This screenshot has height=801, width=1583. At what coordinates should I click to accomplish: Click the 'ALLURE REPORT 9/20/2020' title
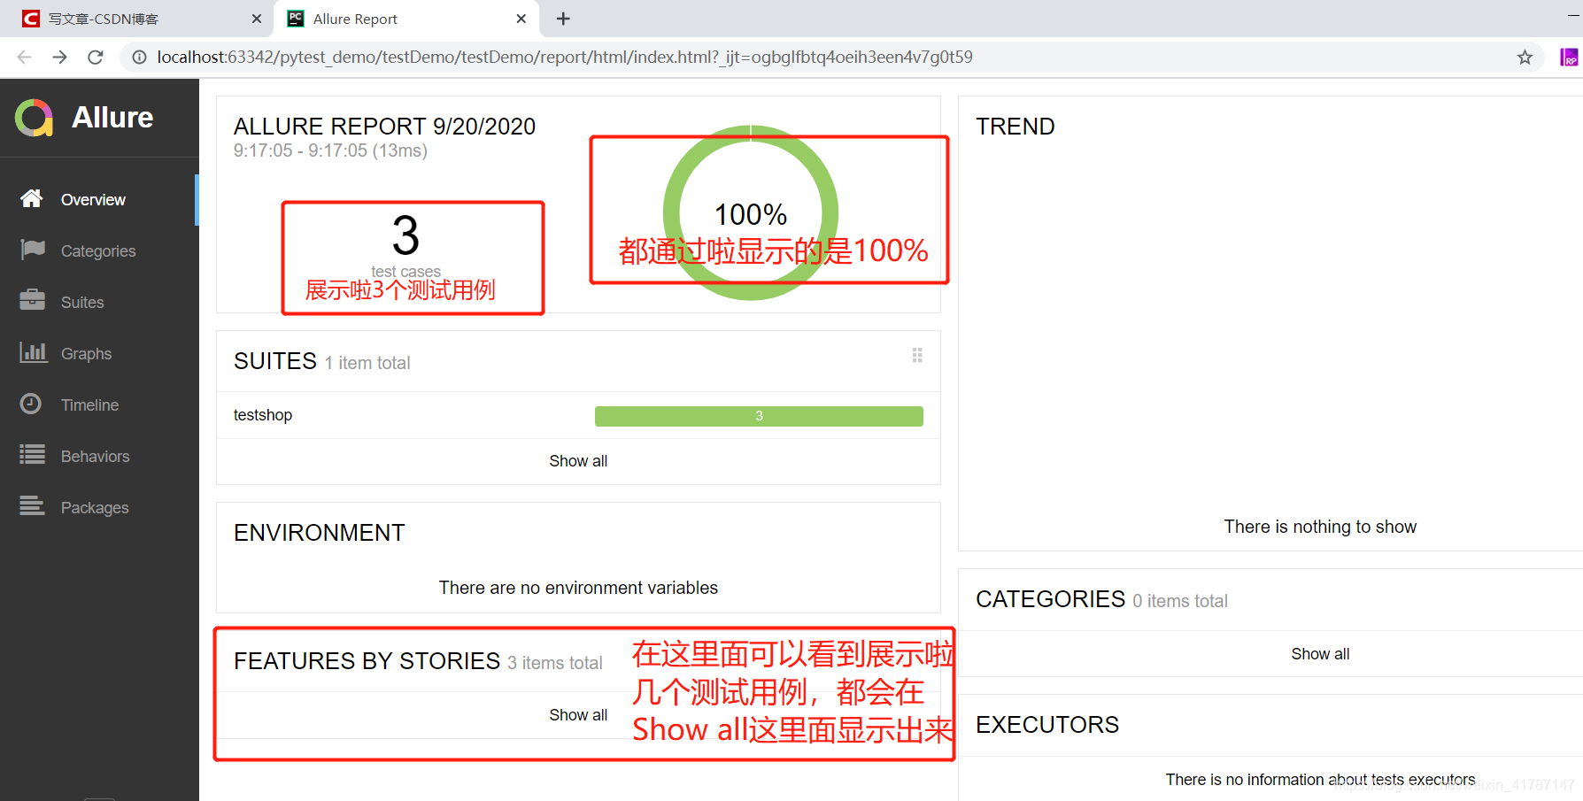[x=385, y=127]
